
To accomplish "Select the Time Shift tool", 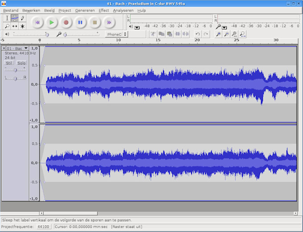I will (x=15, y=26).
